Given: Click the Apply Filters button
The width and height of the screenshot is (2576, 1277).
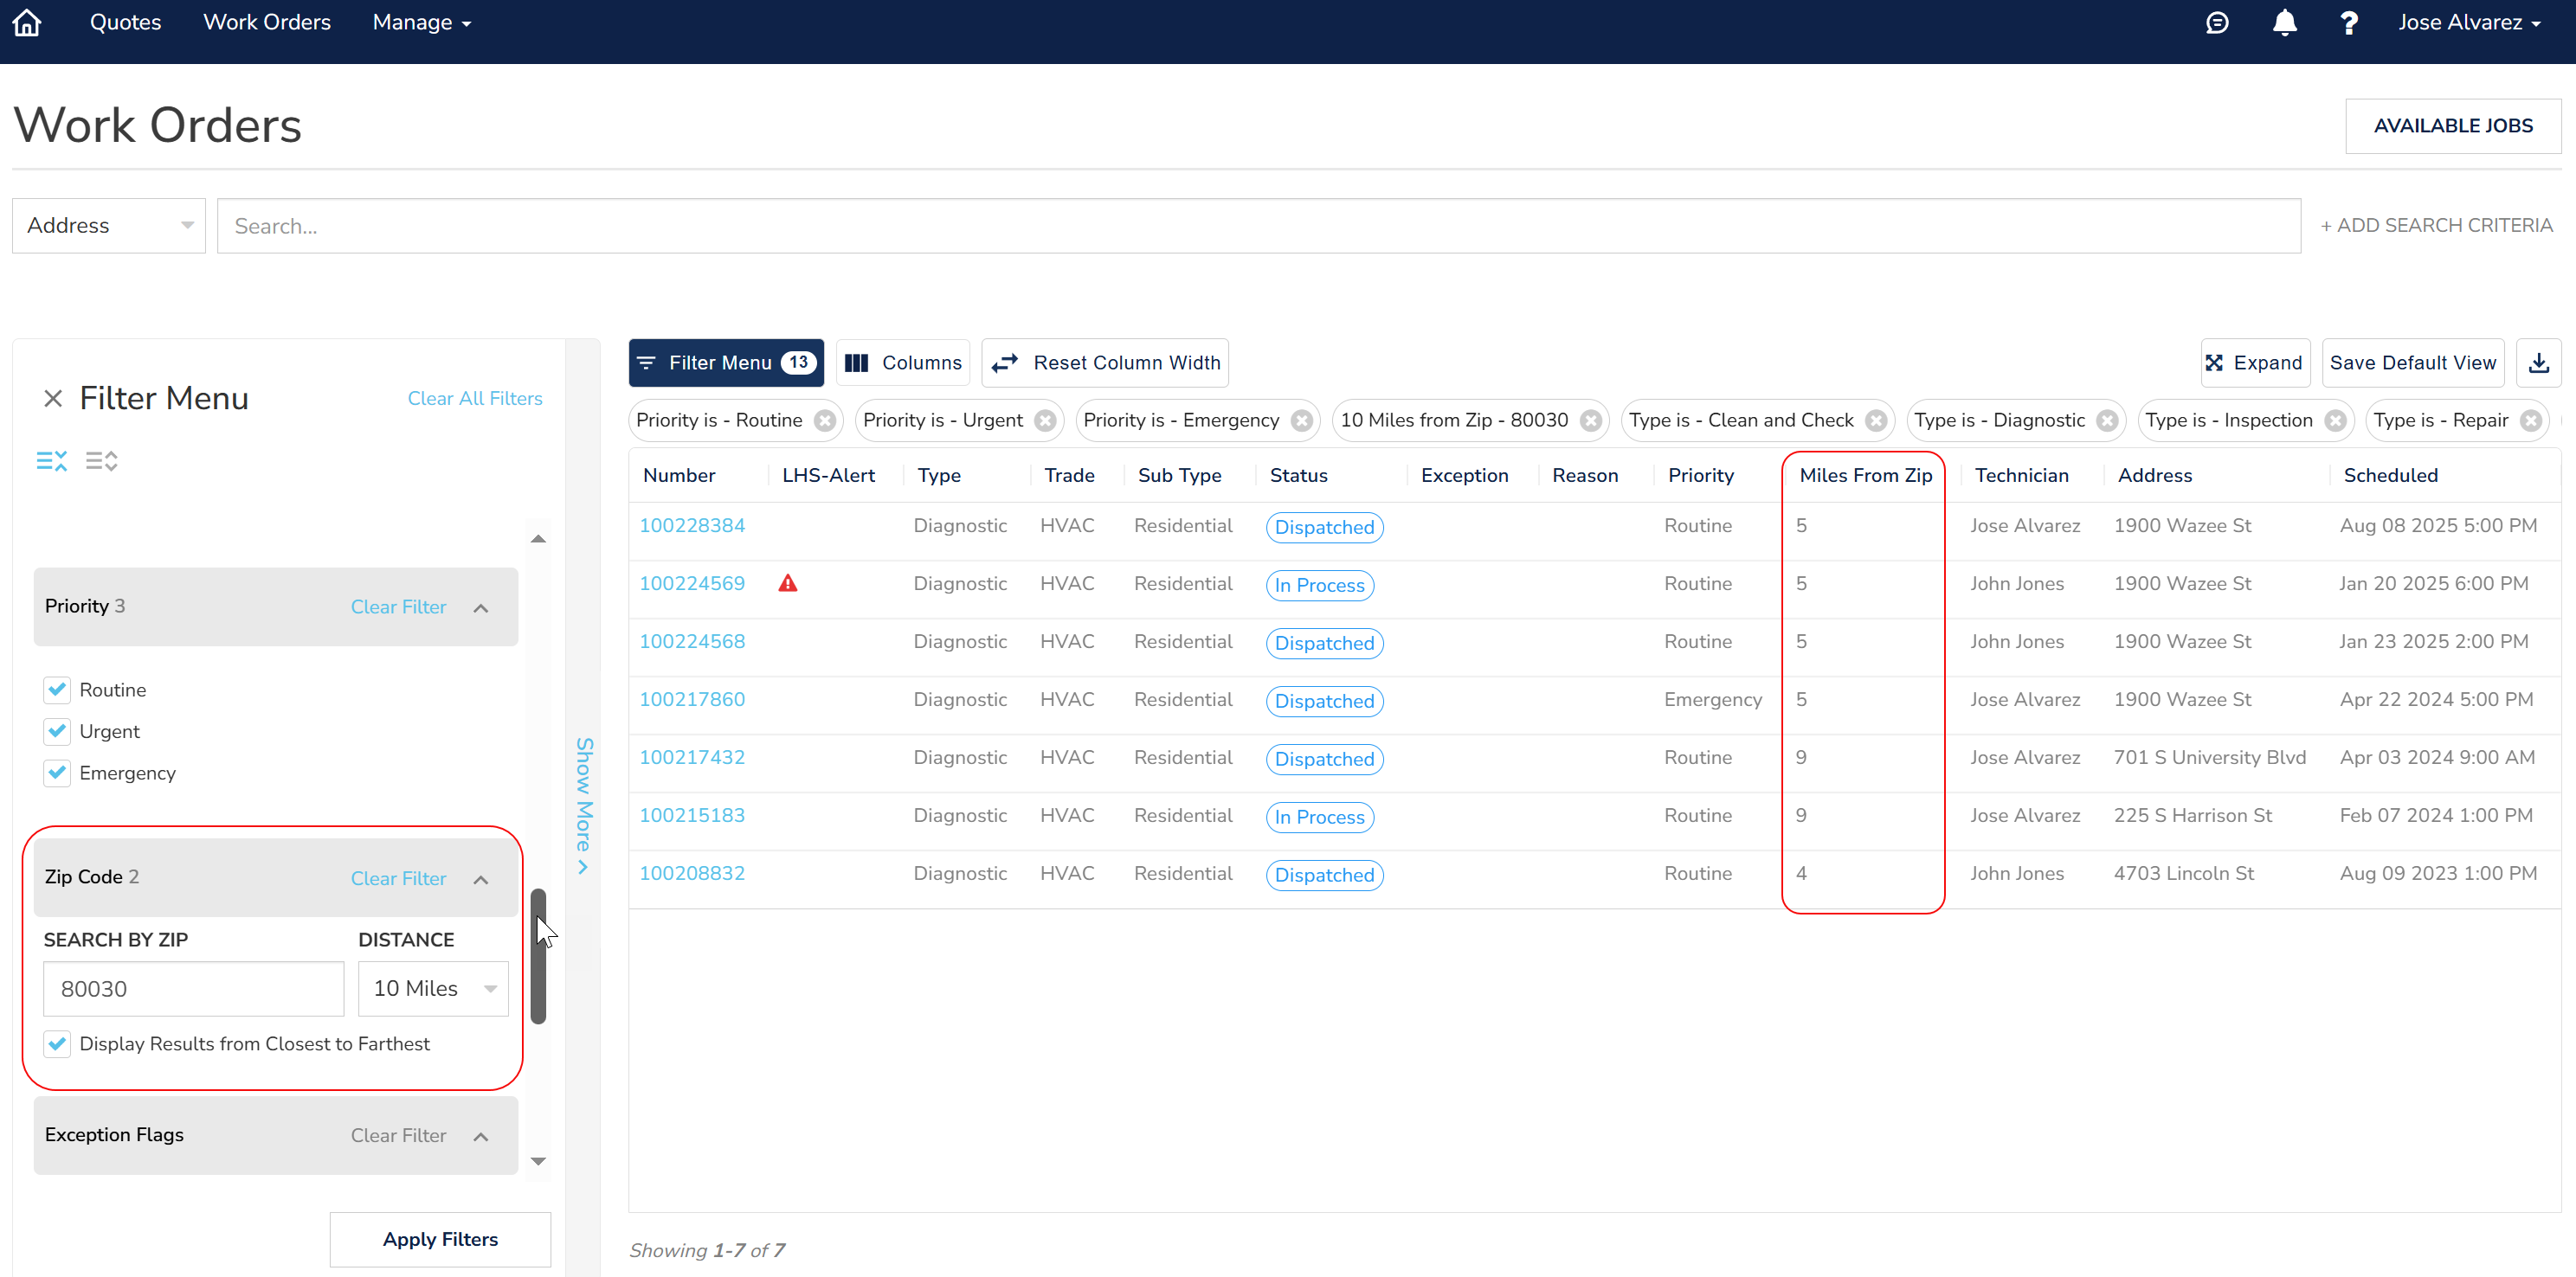Looking at the screenshot, I should click(x=440, y=1239).
